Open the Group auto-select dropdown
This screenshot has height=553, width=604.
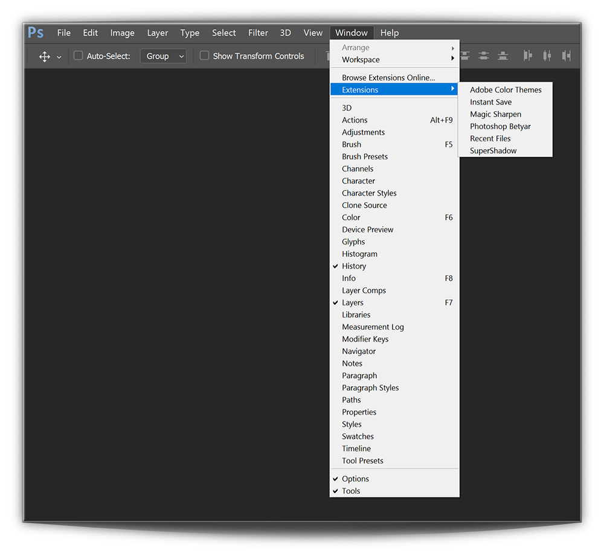tap(164, 56)
